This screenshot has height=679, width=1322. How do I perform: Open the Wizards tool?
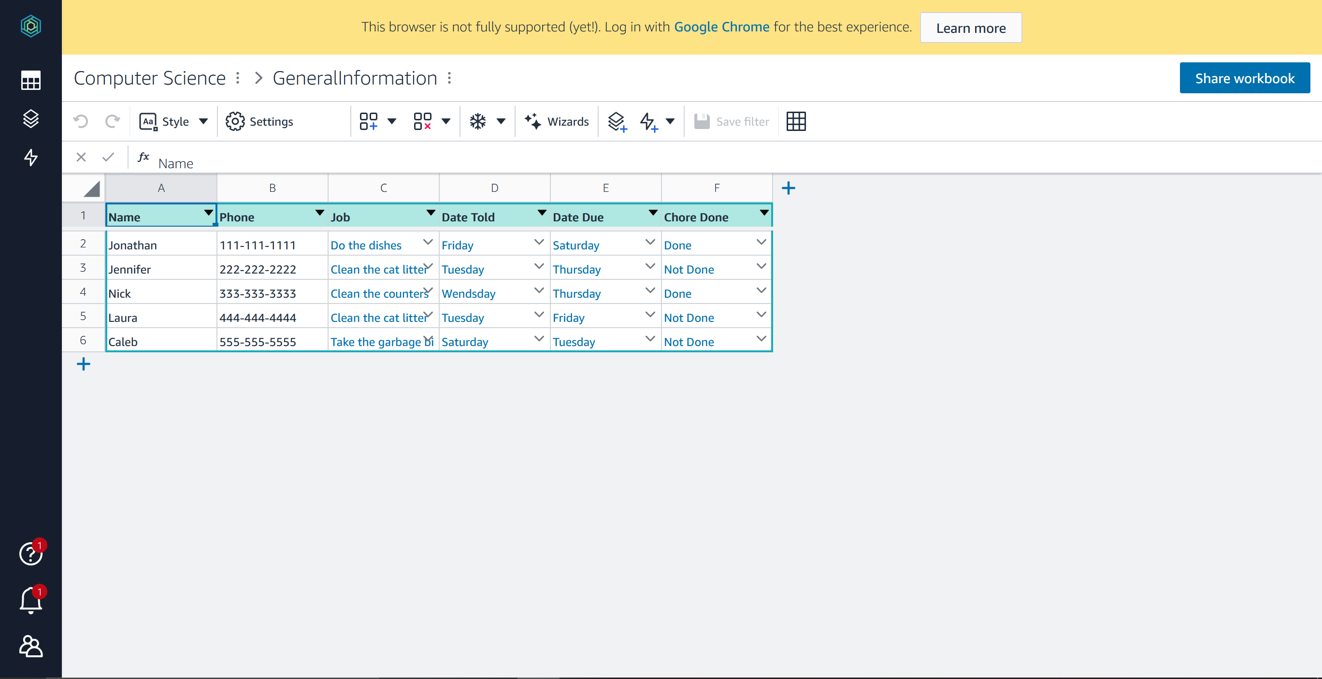pyautogui.click(x=557, y=122)
